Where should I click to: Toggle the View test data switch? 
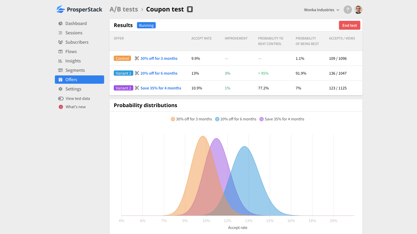[61, 99]
